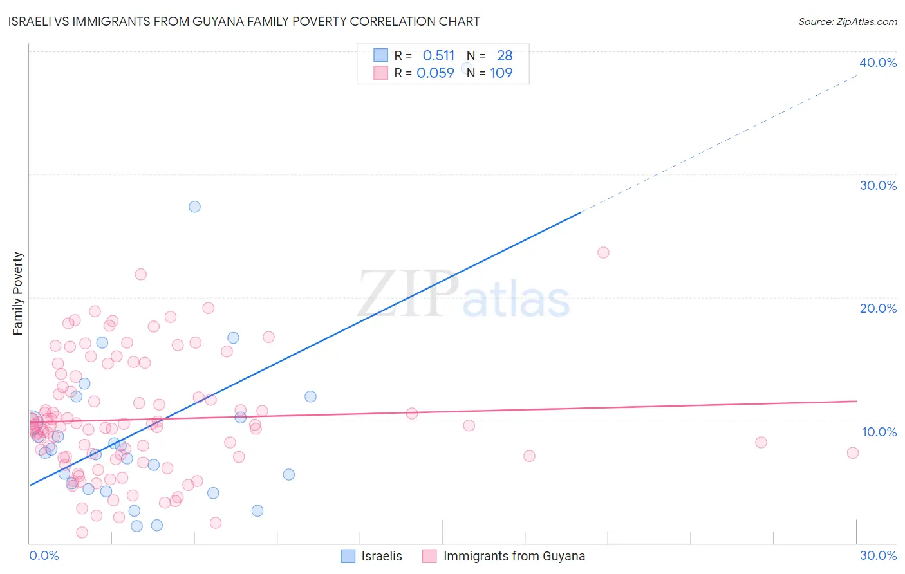Click the N value of 28
905x574 pixels.
(505, 55)
